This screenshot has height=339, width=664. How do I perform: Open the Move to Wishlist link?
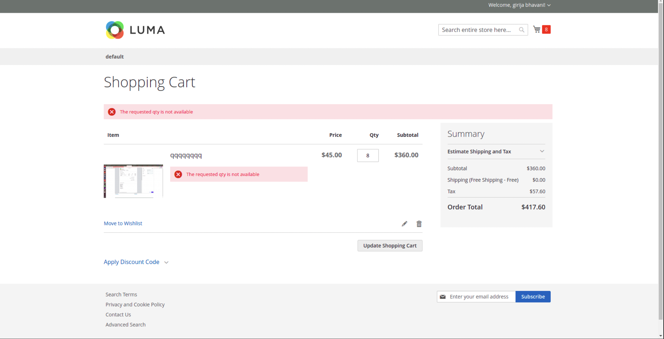tap(123, 223)
